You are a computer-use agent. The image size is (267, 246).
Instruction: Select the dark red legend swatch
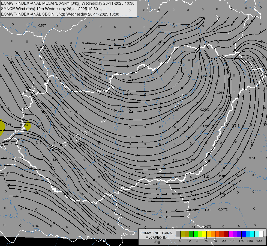[x=226, y=234]
